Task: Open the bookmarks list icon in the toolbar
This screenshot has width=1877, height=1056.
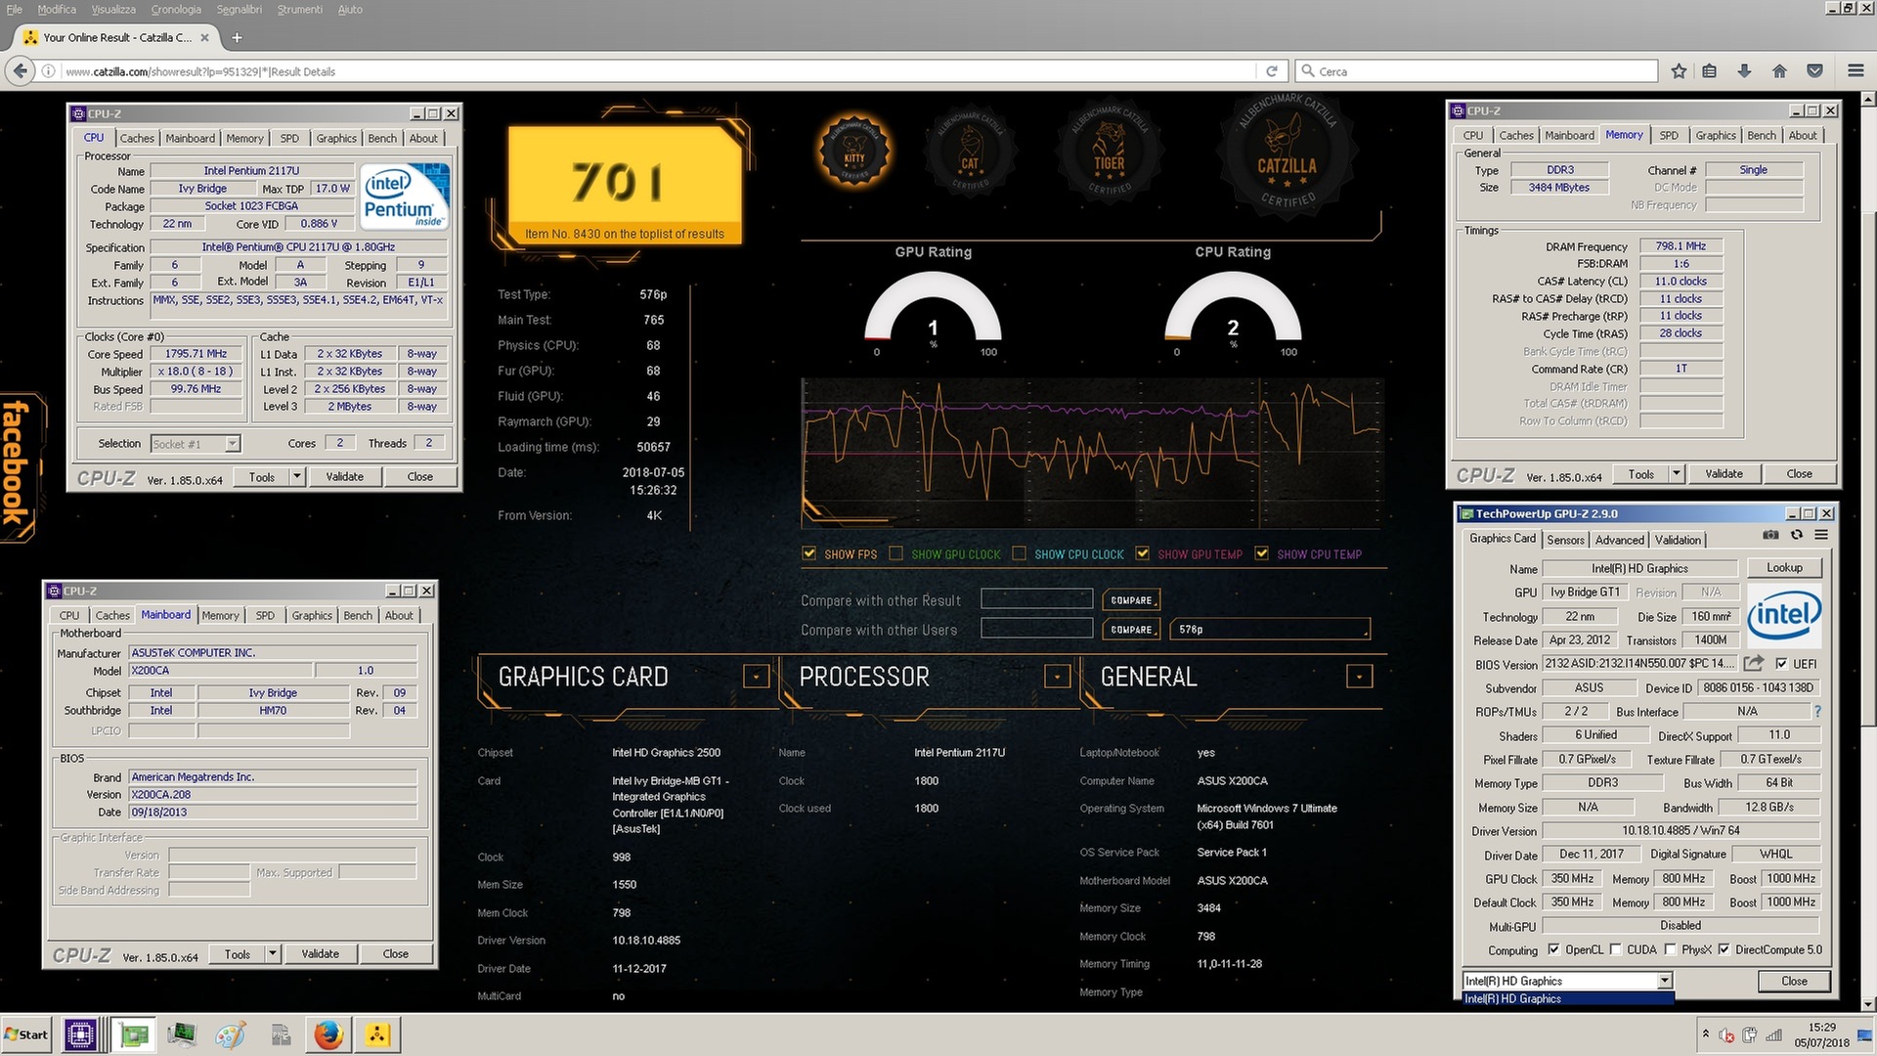Action: (1709, 70)
